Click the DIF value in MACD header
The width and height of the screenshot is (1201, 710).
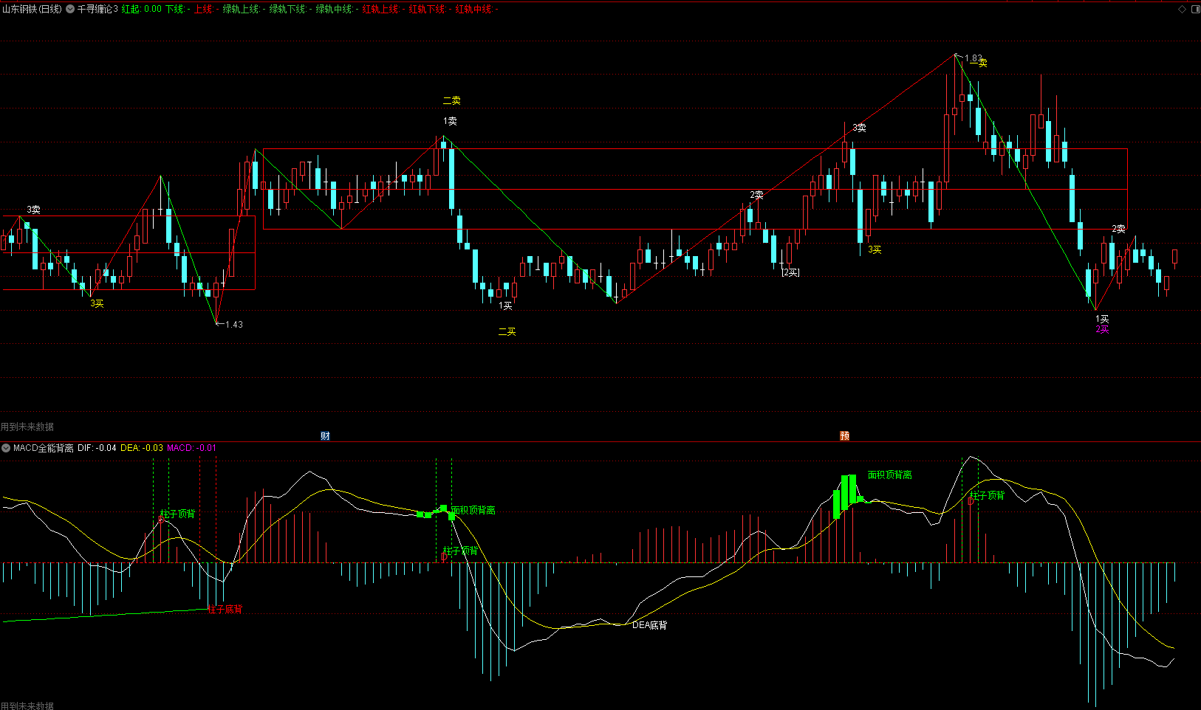pos(97,448)
